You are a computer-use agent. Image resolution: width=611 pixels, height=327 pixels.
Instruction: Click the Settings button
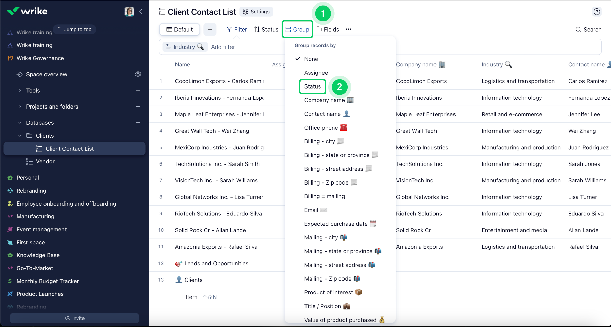click(256, 12)
